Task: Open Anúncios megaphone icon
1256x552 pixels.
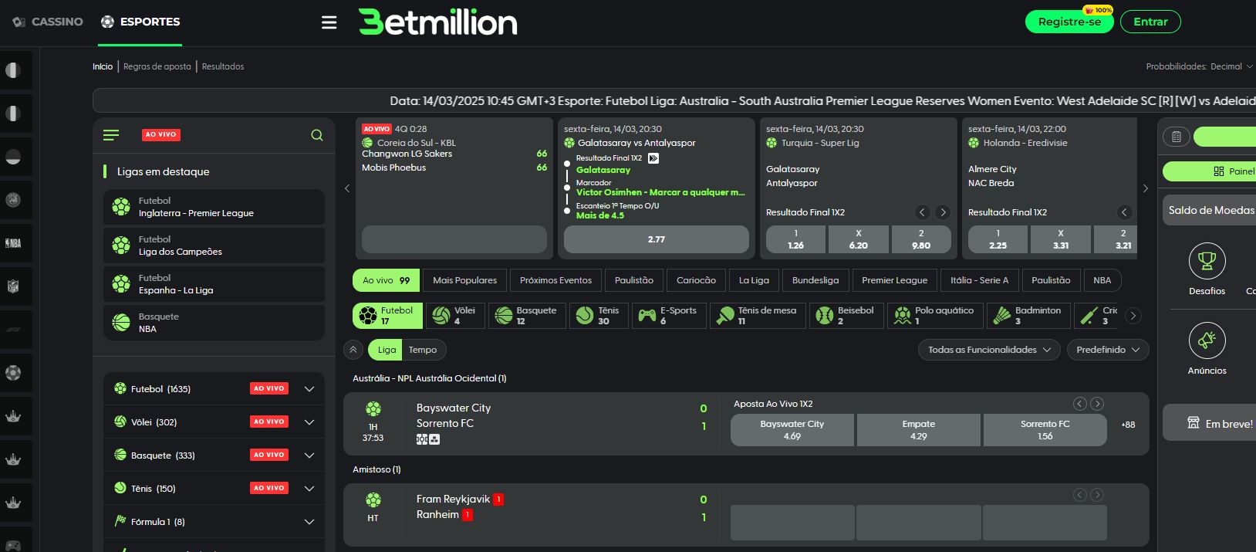Action: point(1207,340)
